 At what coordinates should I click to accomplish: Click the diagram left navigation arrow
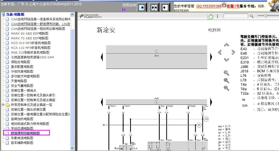click(x=220, y=52)
